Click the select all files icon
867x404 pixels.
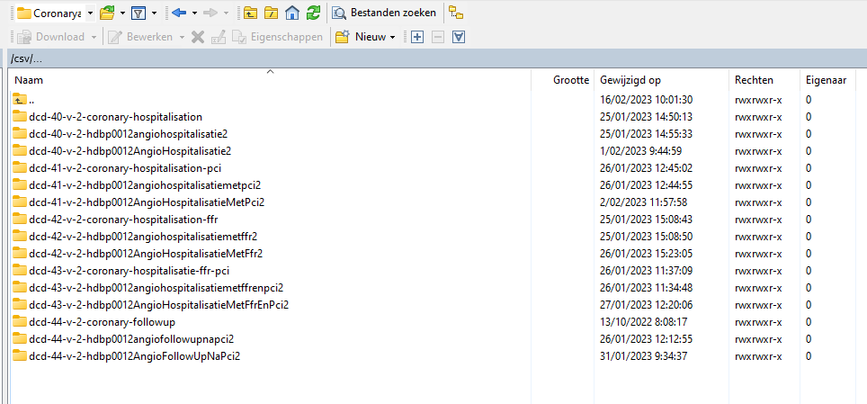point(459,37)
